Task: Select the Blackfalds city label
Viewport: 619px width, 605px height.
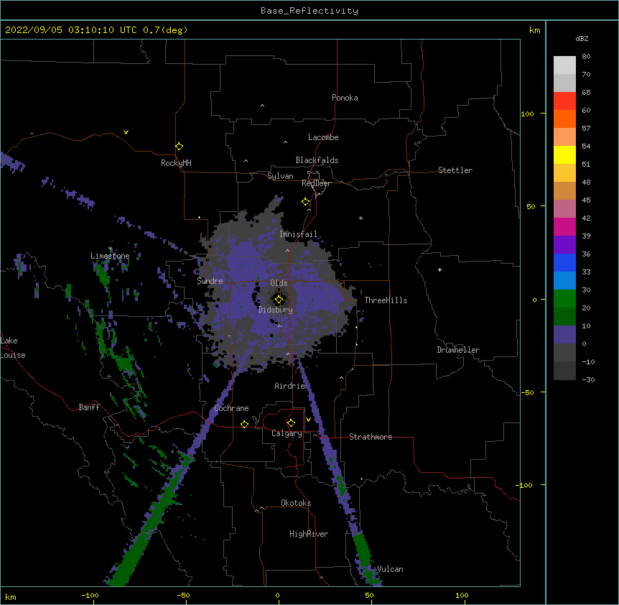Action: [x=317, y=160]
